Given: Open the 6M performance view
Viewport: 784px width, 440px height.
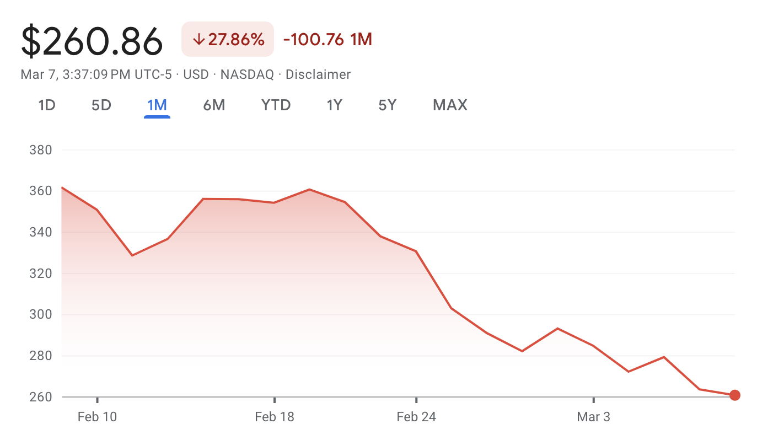Looking at the screenshot, I should (214, 105).
